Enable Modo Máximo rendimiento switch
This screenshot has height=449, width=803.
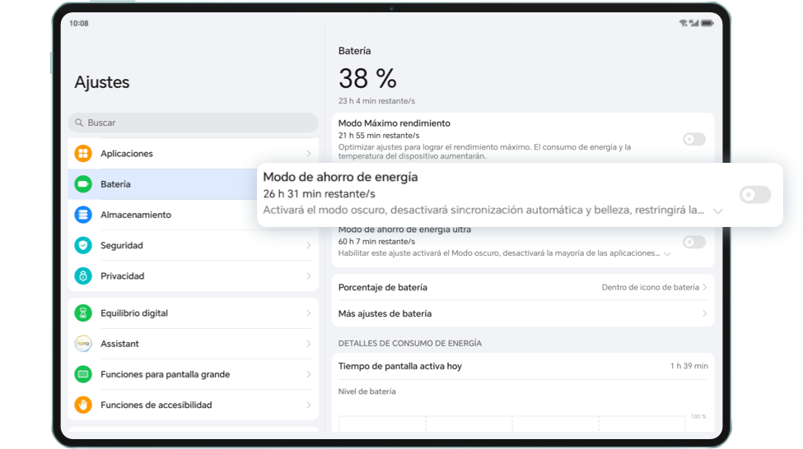pyautogui.click(x=694, y=139)
